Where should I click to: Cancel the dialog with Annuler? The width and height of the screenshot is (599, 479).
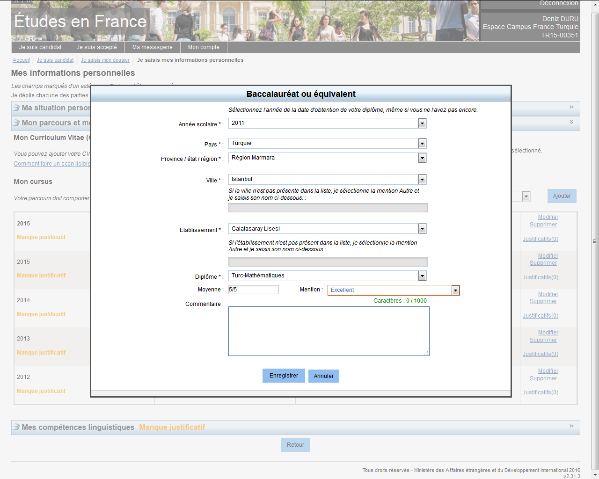pos(324,376)
